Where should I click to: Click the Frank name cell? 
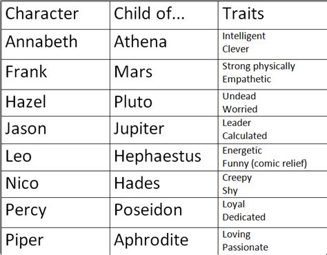pyautogui.click(x=56, y=74)
